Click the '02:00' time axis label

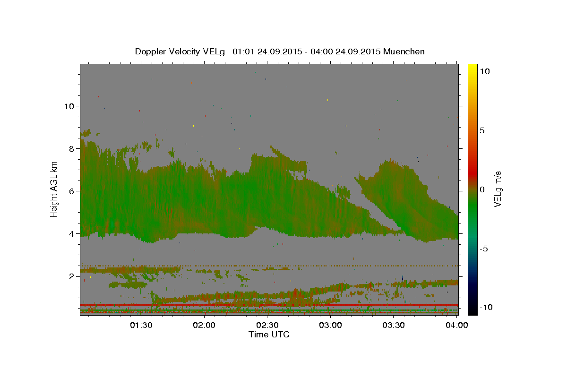click(205, 325)
